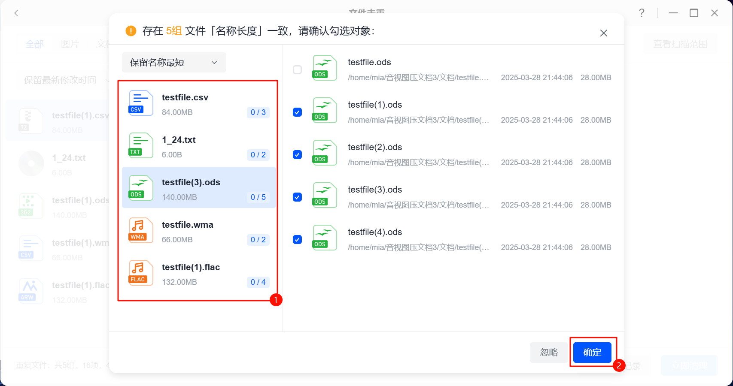Click the FLAC audio icon for testfile(1).flac
The width and height of the screenshot is (733, 386).
[141, 273]
